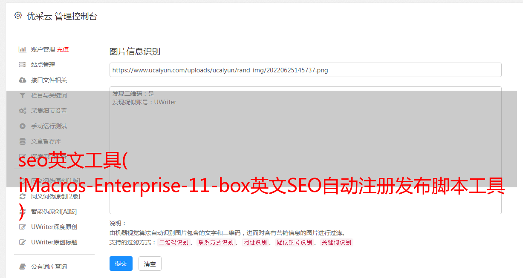Click the 联系方式识别 tag

tap(216, 242)
